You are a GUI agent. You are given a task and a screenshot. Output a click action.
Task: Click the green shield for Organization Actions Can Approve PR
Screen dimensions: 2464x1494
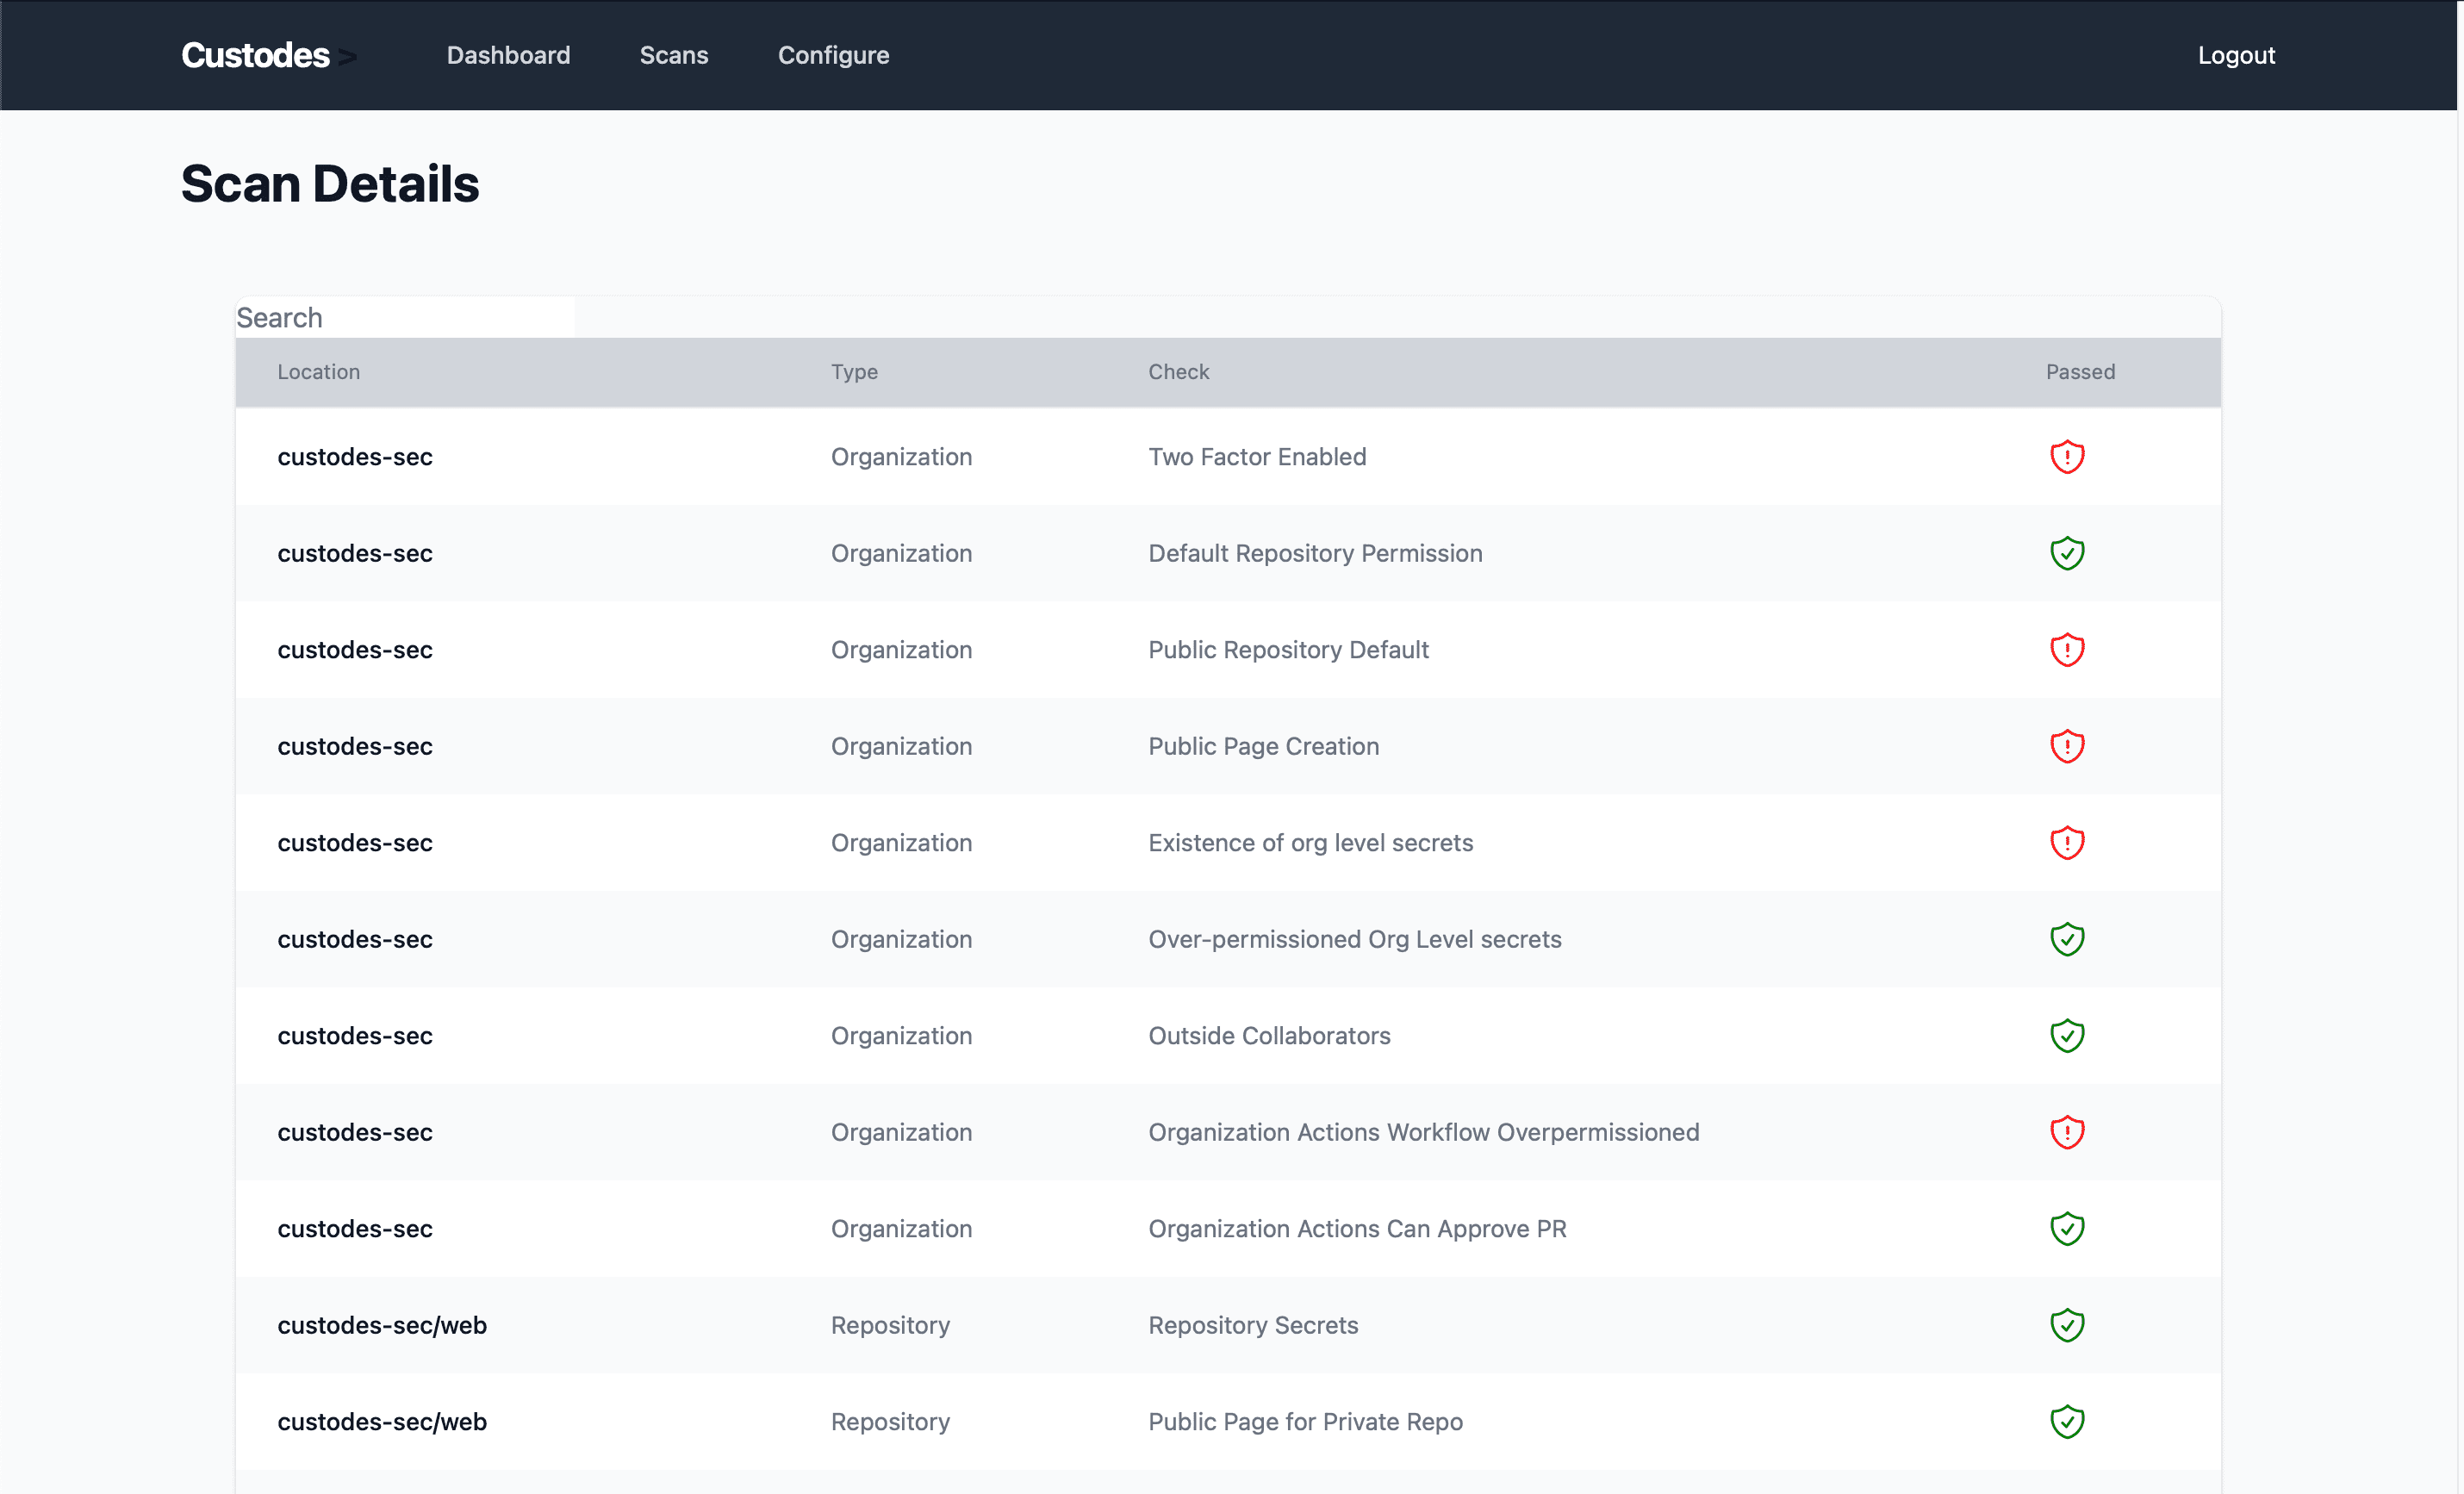2067,1228
